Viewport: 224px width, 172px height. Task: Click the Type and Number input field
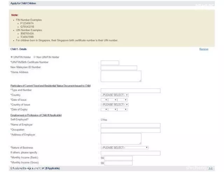tap(131, 91)
